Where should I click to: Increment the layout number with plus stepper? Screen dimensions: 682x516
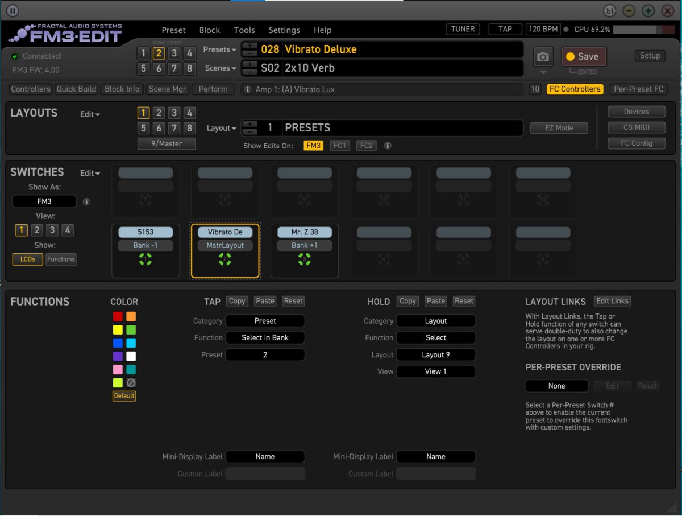(x=250, y=124)
